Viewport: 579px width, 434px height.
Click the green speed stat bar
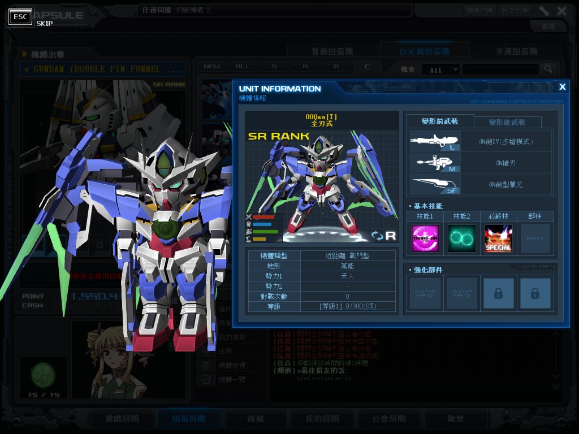click(265, 232)
